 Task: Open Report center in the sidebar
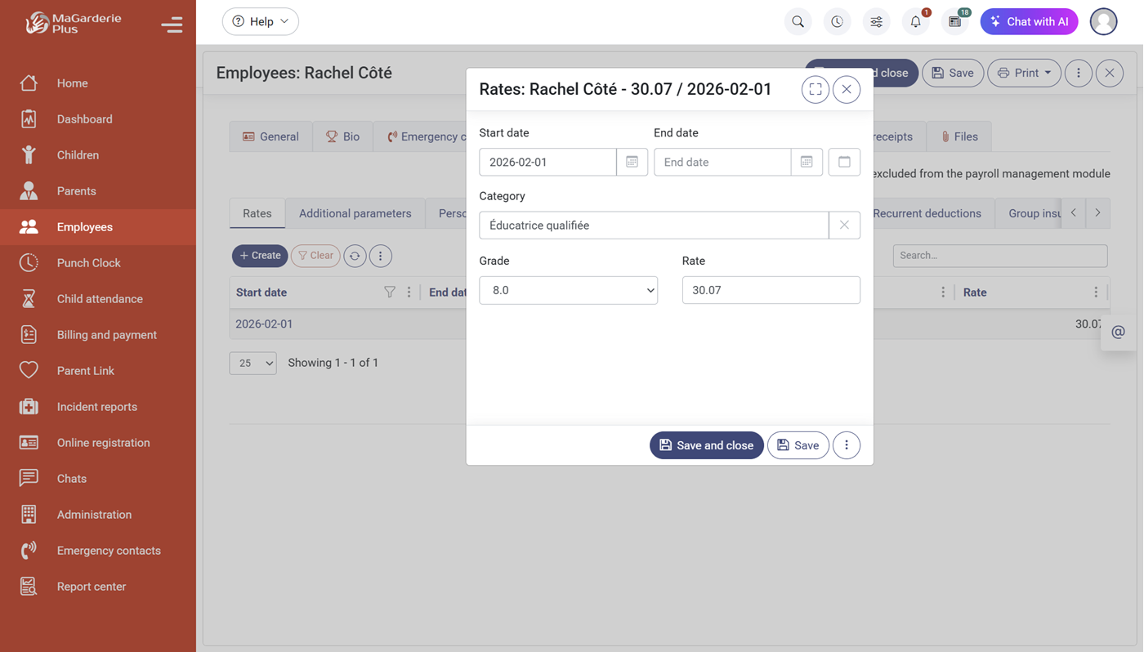pos(98,587)
